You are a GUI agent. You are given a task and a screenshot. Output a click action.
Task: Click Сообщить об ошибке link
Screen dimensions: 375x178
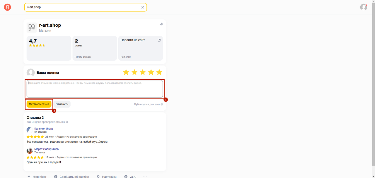pyautogui.click(x=74, y=177)
